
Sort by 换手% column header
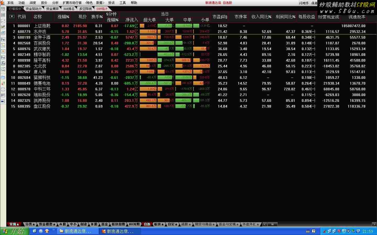point(97,17)
